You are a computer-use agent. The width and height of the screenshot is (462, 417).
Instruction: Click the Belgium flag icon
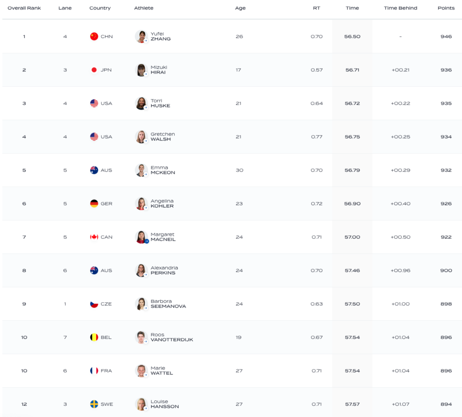94,337
